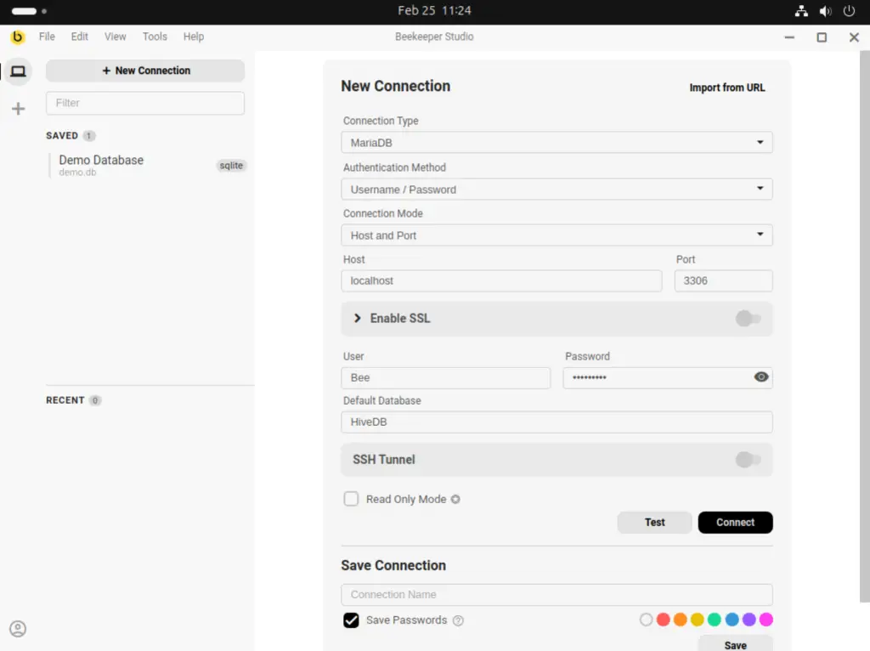Expand the Enable SSL section chevron
This screenshot has height=651, width=870.
[x=357, y=318]
